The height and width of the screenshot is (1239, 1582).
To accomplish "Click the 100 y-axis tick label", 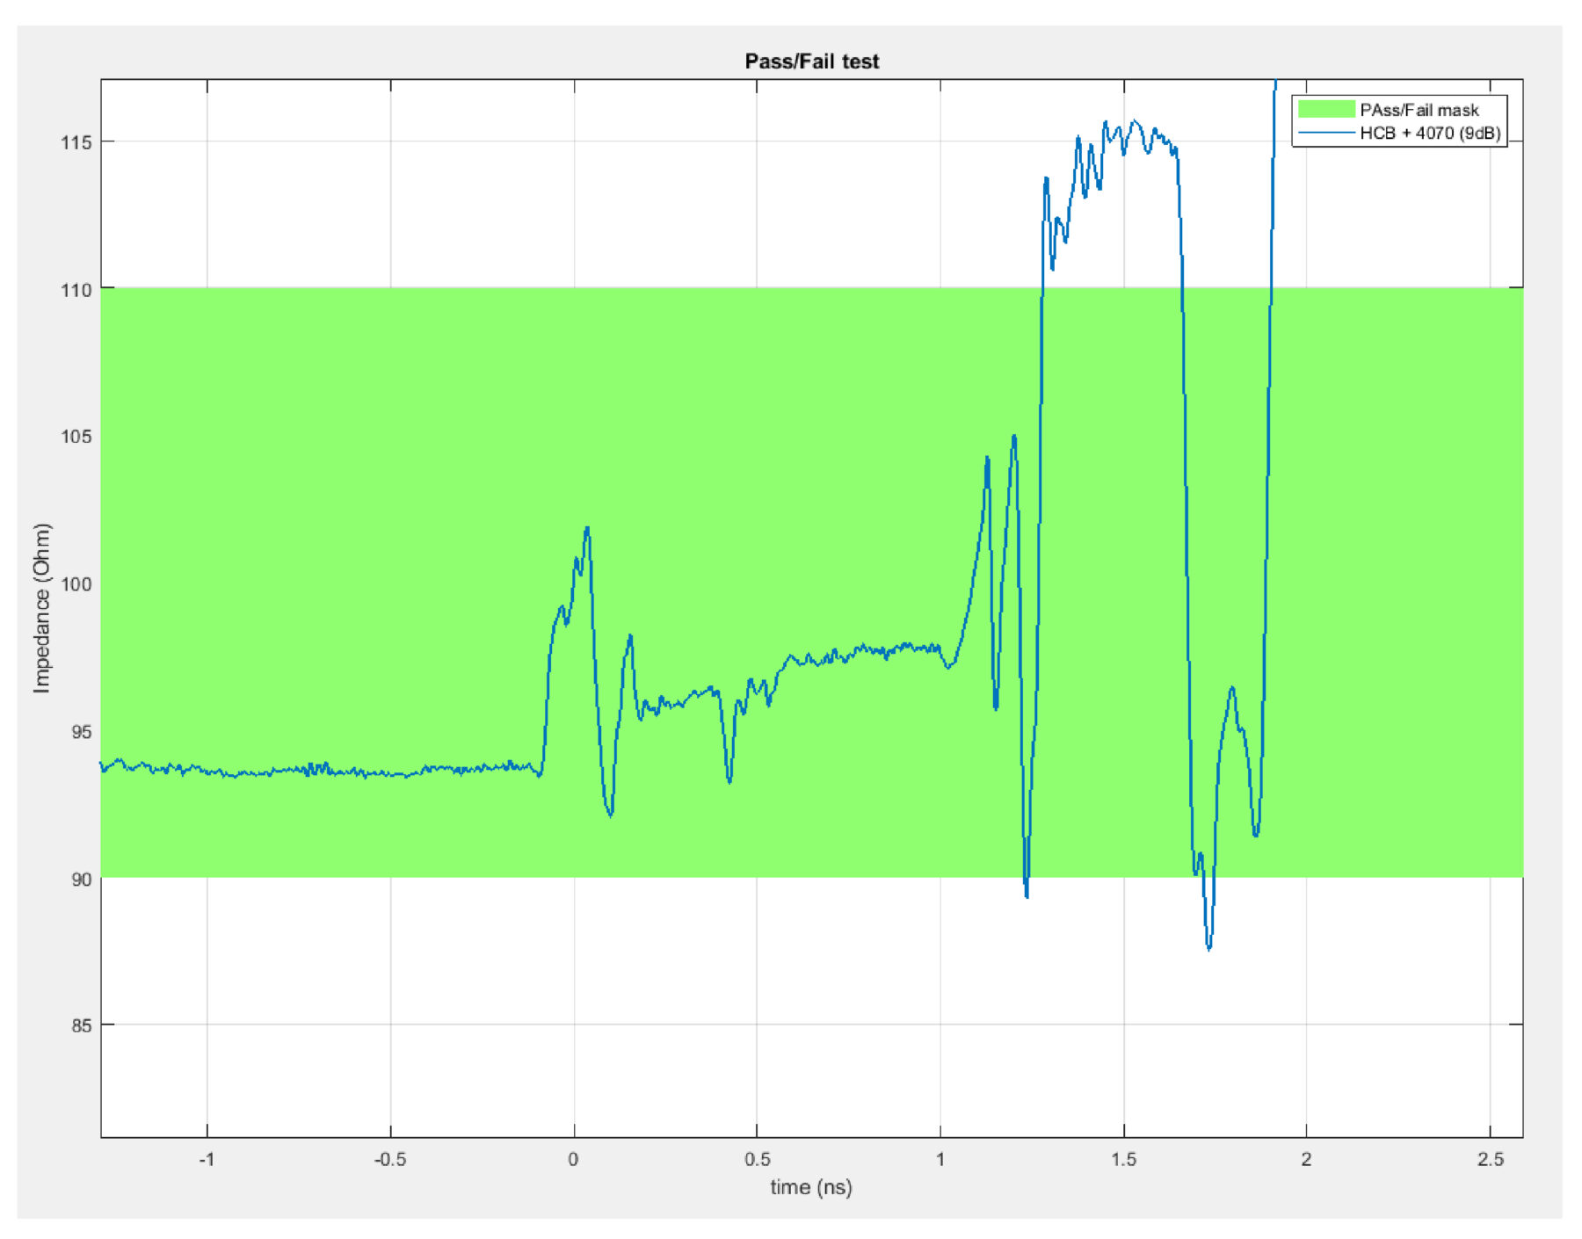I will [x=76, y=584].
